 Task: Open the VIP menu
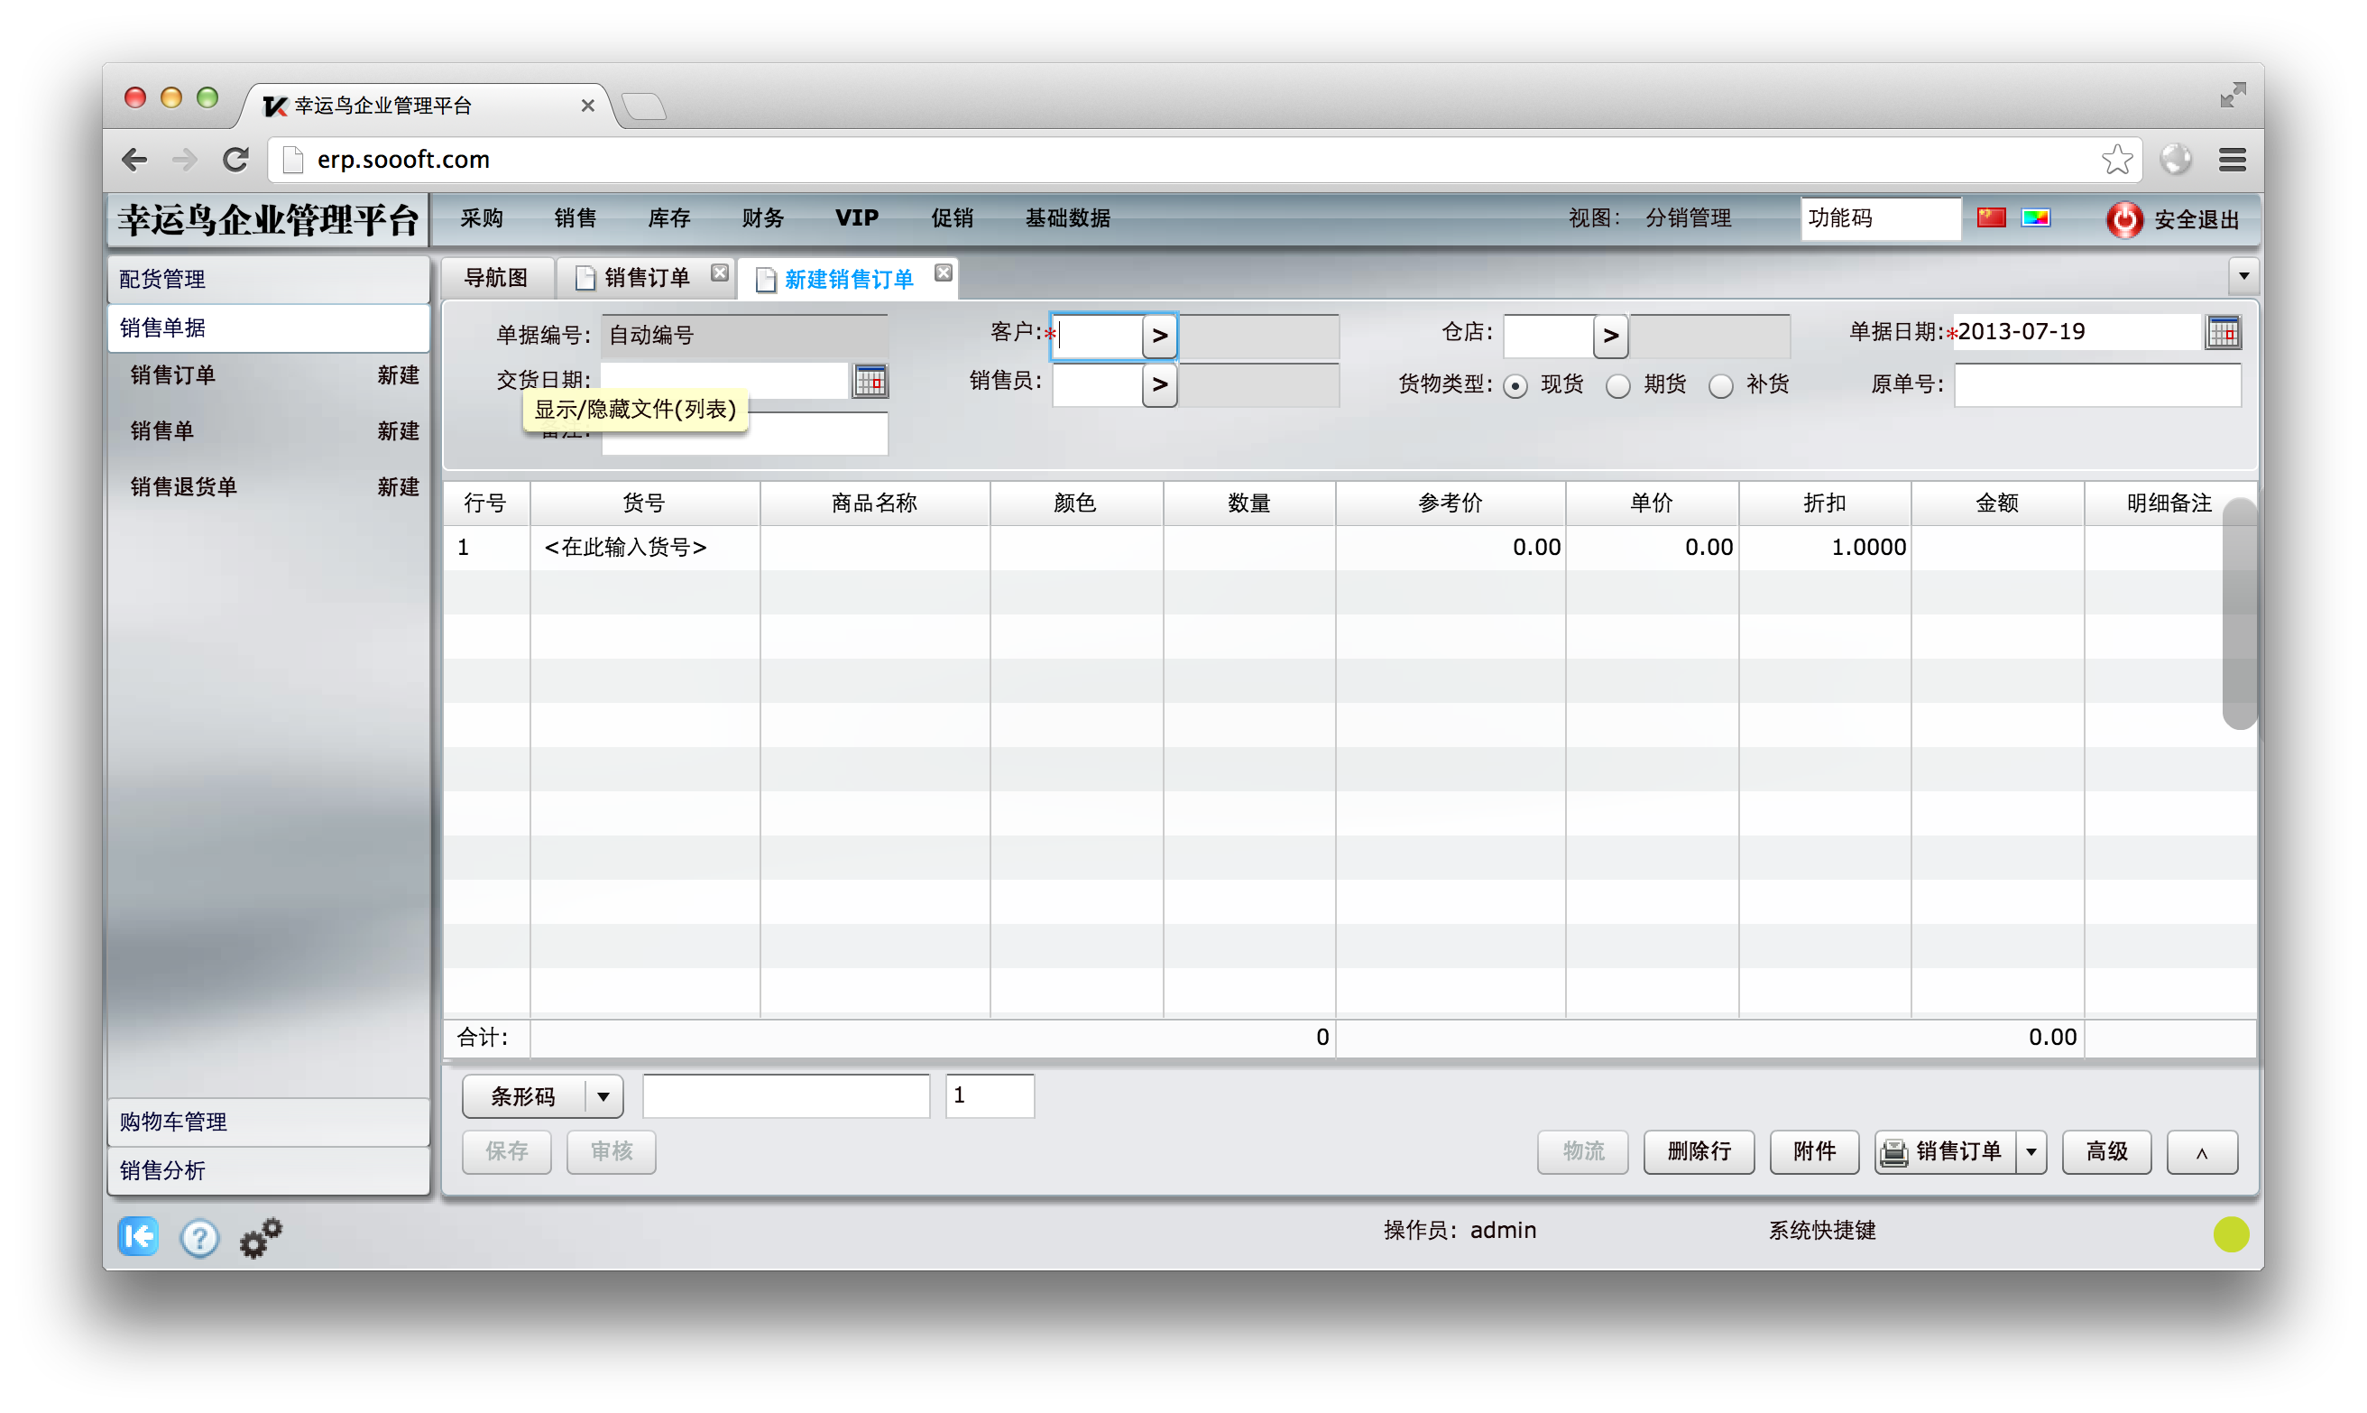pyautogui.click(x=857, y=218)
